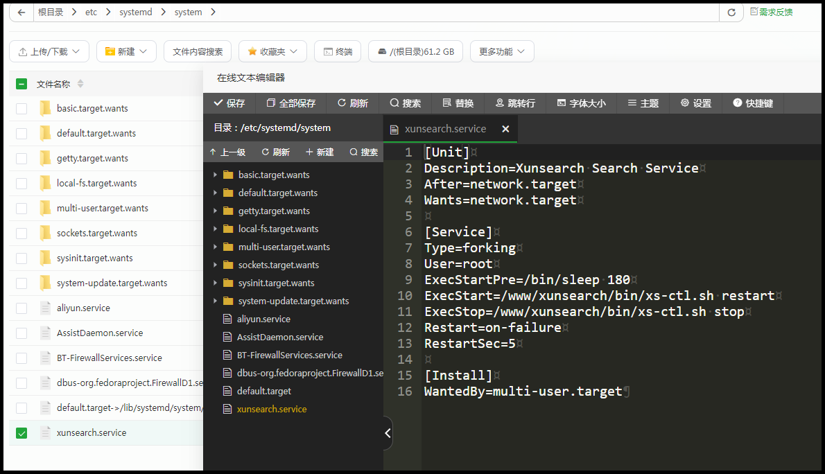Click the back arrow in path bar

click(21, 12)
